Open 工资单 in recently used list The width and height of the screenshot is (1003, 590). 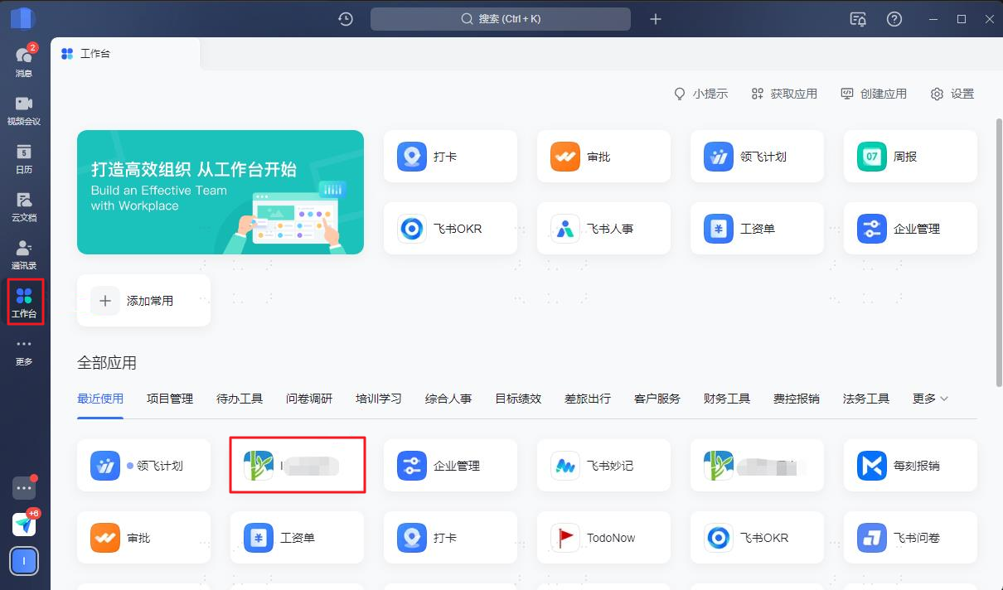click(x=297, y=538)
